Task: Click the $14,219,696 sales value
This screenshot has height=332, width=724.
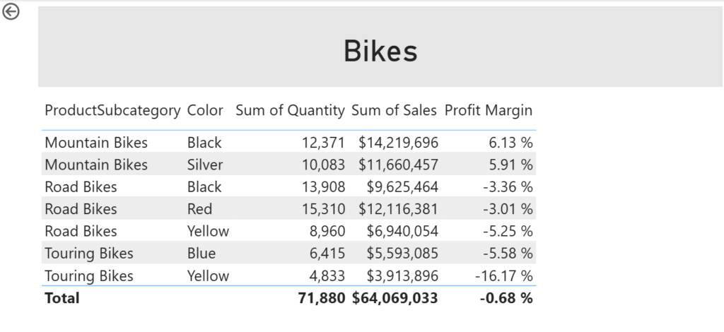Action: tap(398, 143)
